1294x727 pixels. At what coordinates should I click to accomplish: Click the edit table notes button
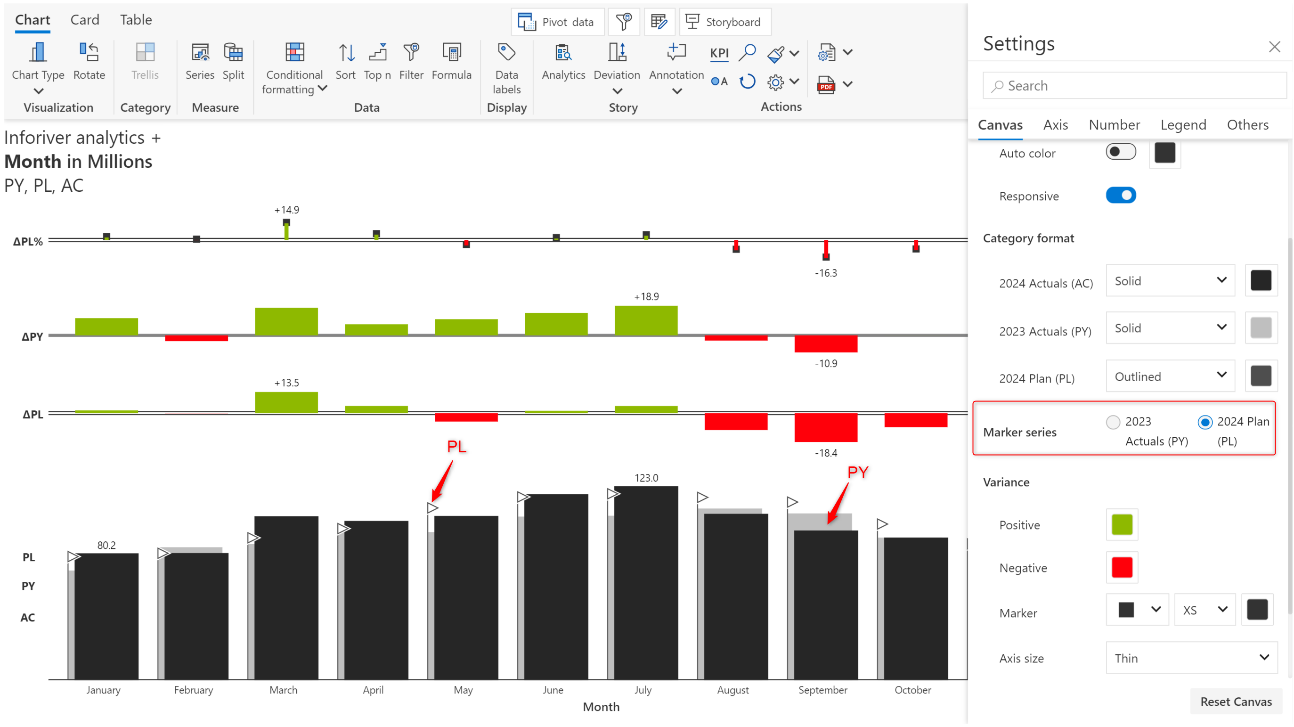pyautogui.click(x=659, y=22)
